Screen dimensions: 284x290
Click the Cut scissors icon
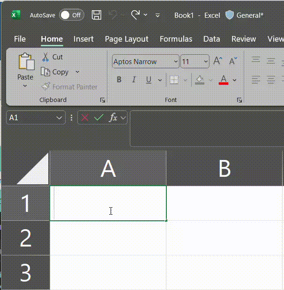pyautogui.click(x=45, y=57)
